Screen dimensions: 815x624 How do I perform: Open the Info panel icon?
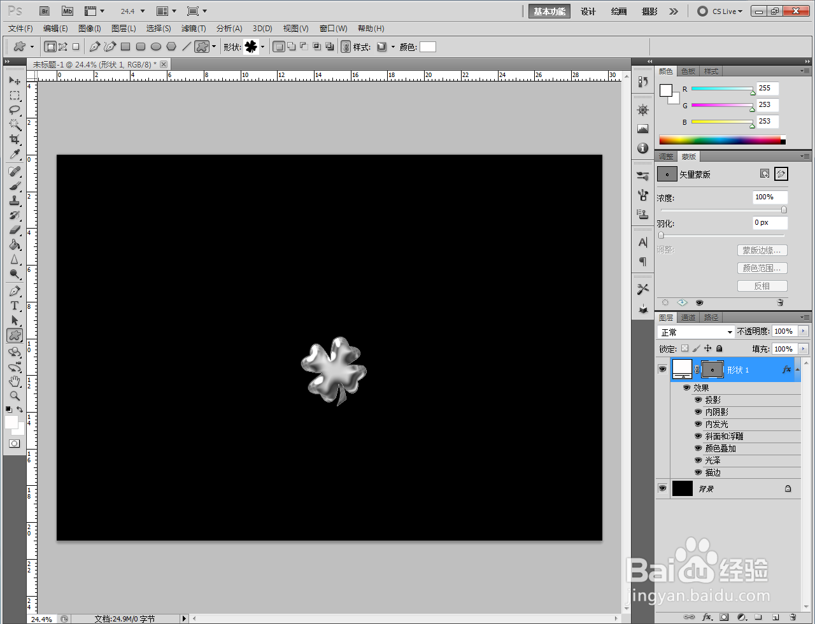[642, 148]
